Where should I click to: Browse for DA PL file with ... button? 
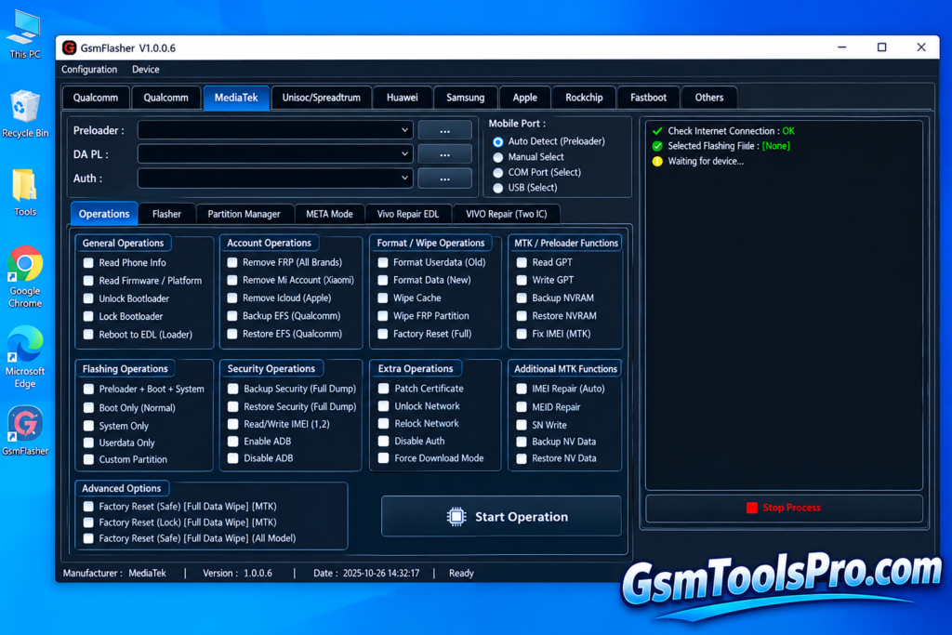(x=444, y=154)
